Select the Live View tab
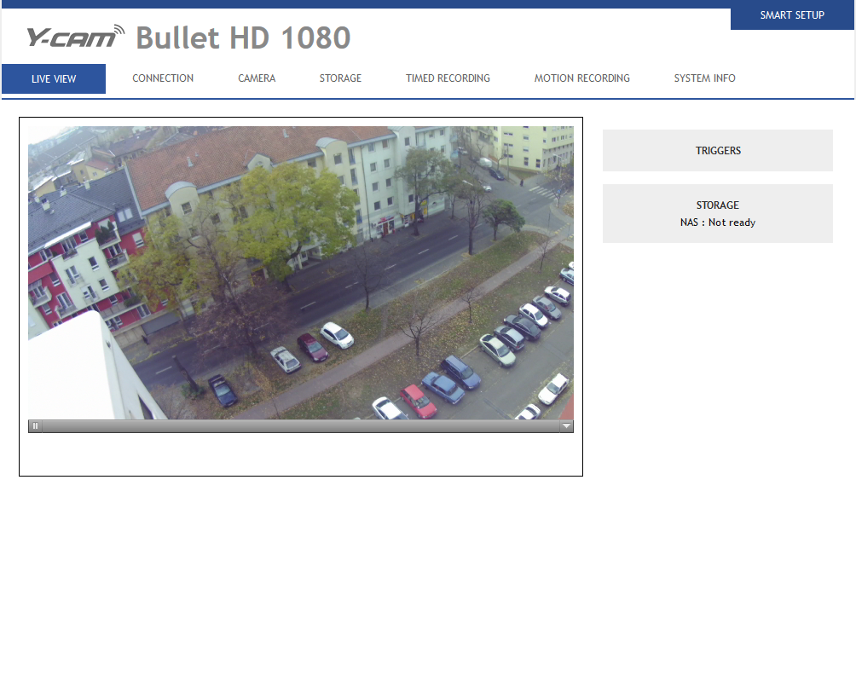856x682 pixels. pos(54,79)
